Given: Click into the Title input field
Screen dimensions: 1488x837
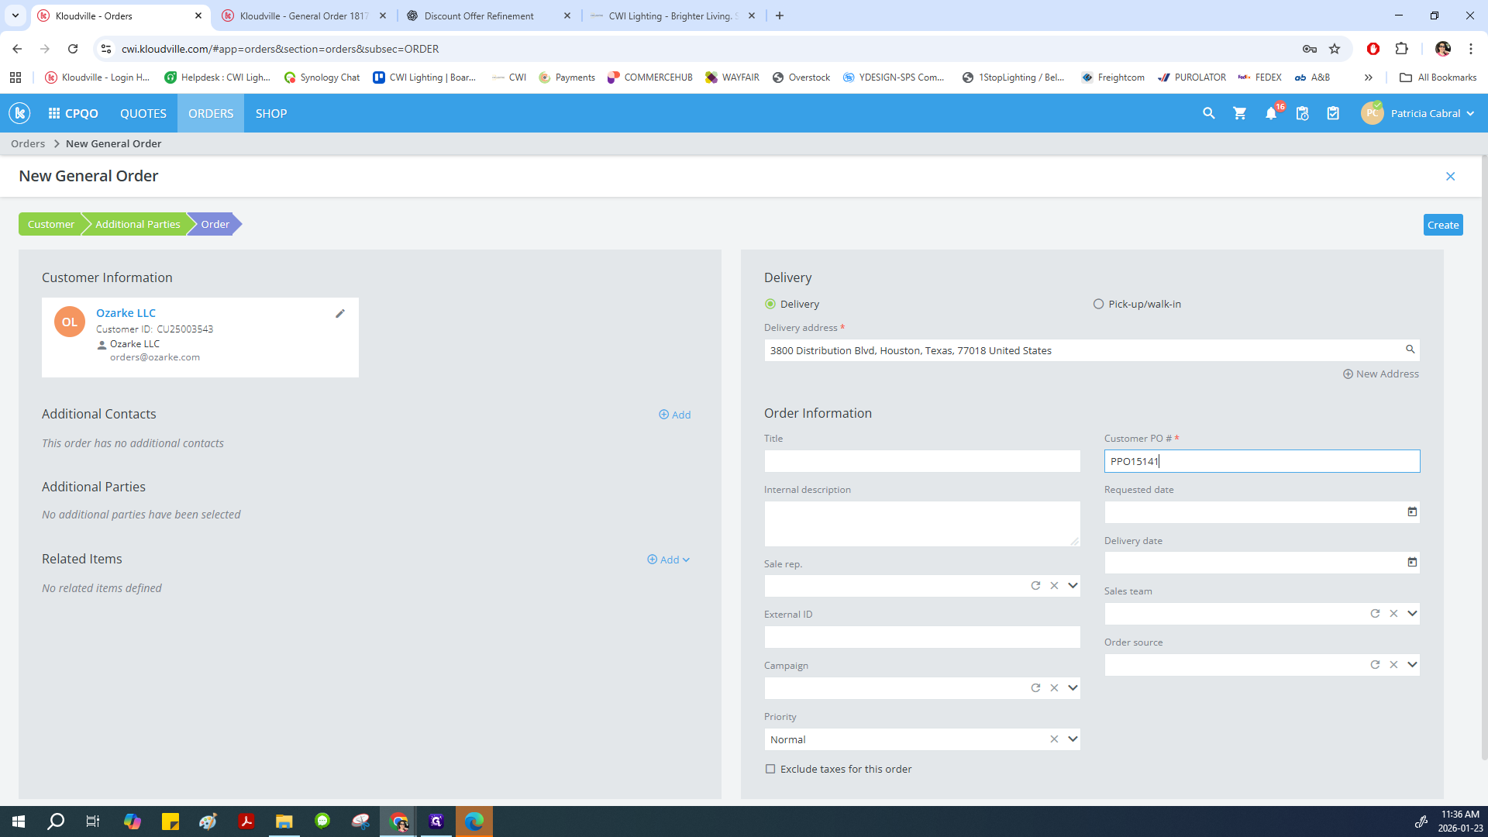Looking at the screenshot, I should click(921, 461).
